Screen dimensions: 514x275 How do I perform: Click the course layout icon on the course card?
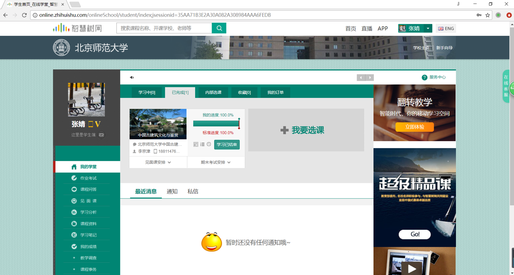click(x=196, y=144)
